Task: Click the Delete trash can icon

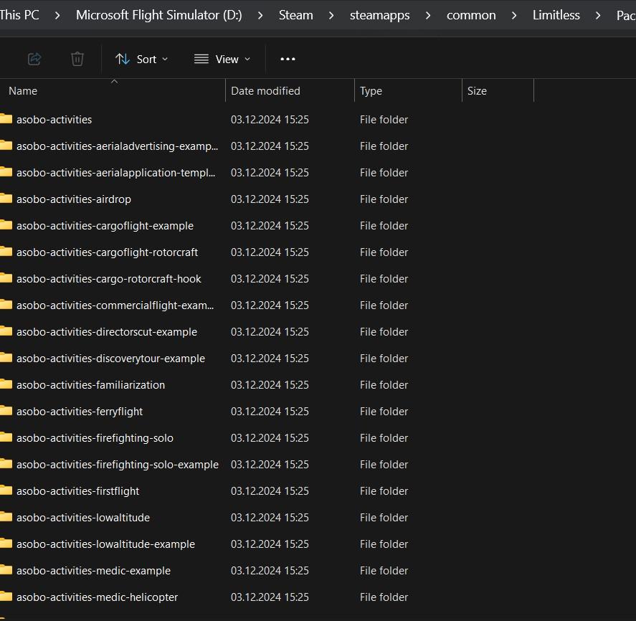Action: 77,59
